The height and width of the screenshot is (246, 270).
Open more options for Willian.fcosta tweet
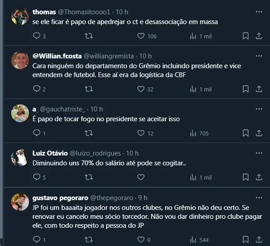coord(258,56)
